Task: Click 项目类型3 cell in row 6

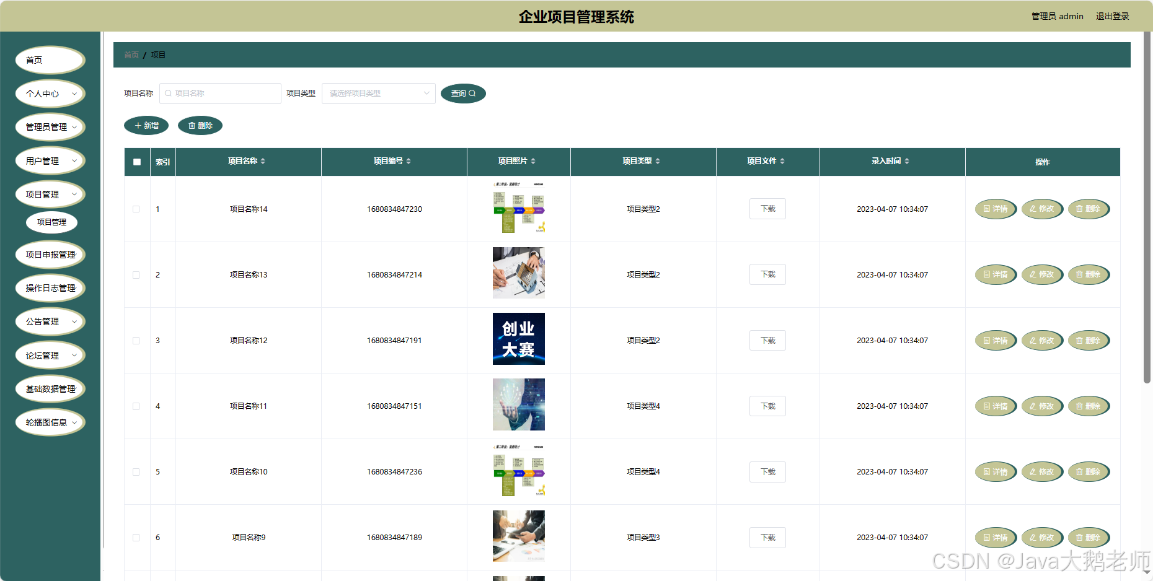Action: coord(643,538)
